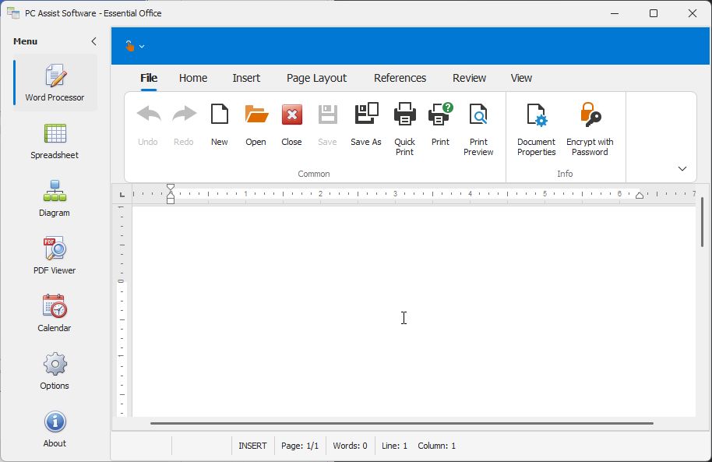The image size is (712, 462).
Task: Close the document using the red Close icon
Action: tap(292, 115)
